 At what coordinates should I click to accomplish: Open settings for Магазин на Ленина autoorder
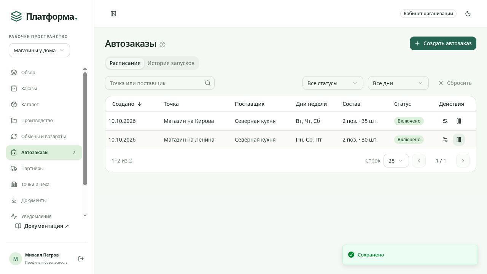(445, 140)
